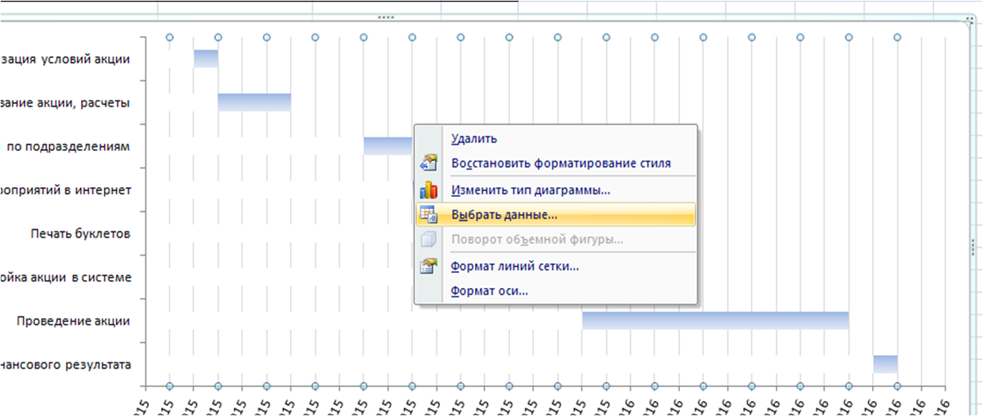Click the small bar in the "нансового результата" row
This screenshot has height=416, width=983.
(x=885, y=364)
